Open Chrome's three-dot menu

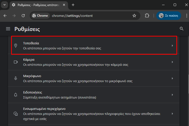[x=186, y=16]
